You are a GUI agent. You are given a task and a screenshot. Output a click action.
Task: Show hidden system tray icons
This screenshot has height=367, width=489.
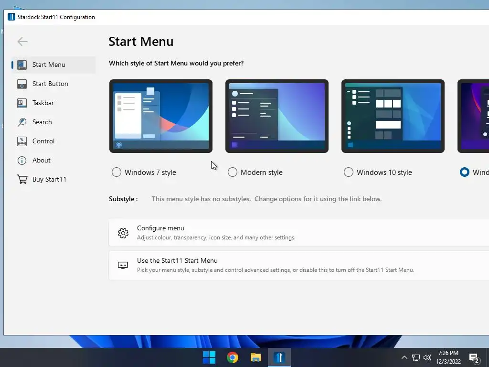(404, 357)
